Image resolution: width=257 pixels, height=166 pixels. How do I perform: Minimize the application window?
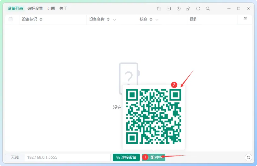pos(229,9)
